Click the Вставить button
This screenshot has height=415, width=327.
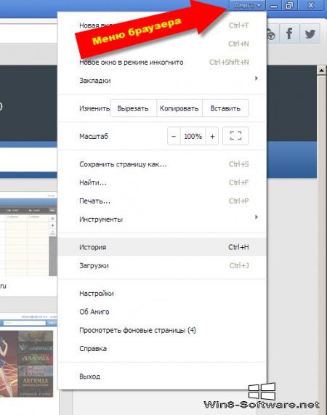[225, 108]
